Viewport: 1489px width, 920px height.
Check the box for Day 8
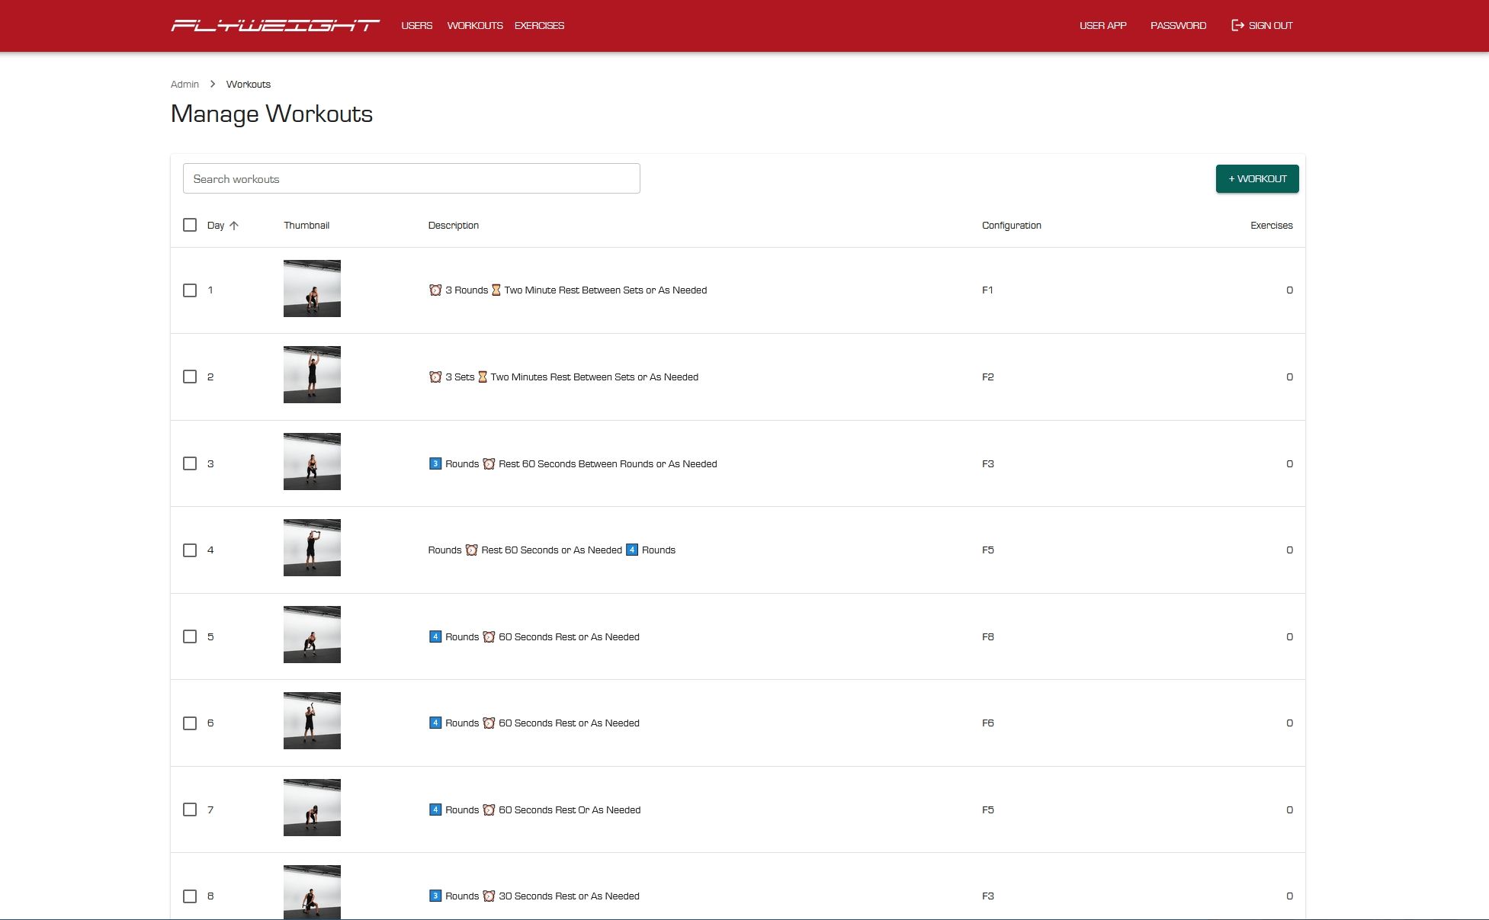[190, 896]
